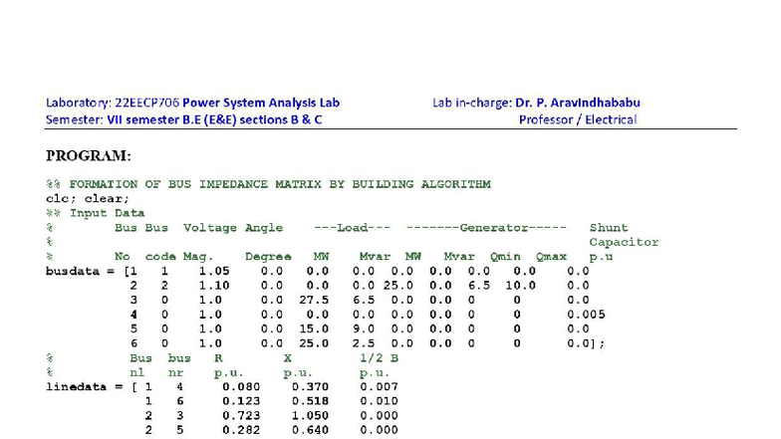The image size is (781, 439).
Task: Select 'Power System Analysis Lab' title
Action: pyautogui.click(x=261, y=104)
